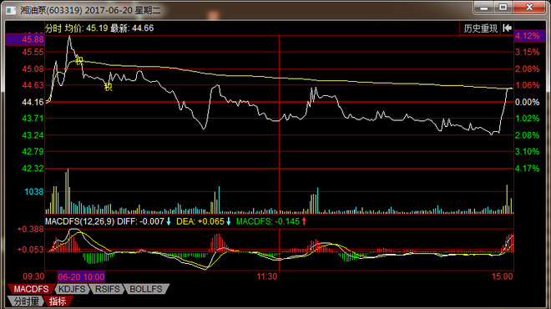Image resolution: width=551 pixels, height=309 pixels.
Task: Click the red up arrow after MACDFS value
Action: 304,221
